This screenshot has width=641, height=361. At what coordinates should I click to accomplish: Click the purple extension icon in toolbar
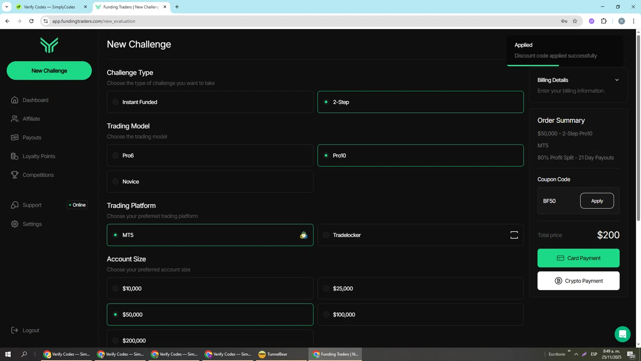(591, 21)
